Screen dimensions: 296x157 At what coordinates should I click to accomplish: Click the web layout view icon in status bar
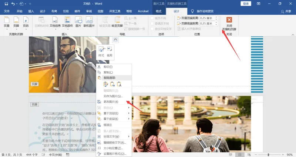pyautogui.click(x=249, y=154)
